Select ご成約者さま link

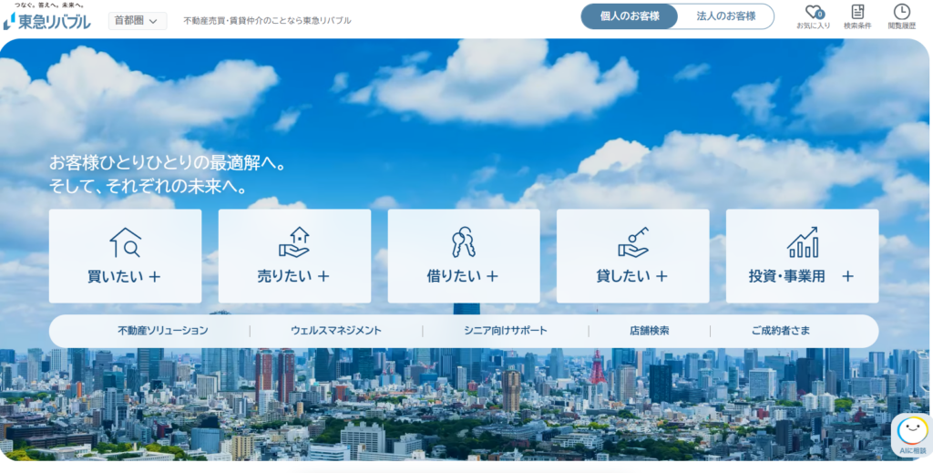(x=780, y=331)
